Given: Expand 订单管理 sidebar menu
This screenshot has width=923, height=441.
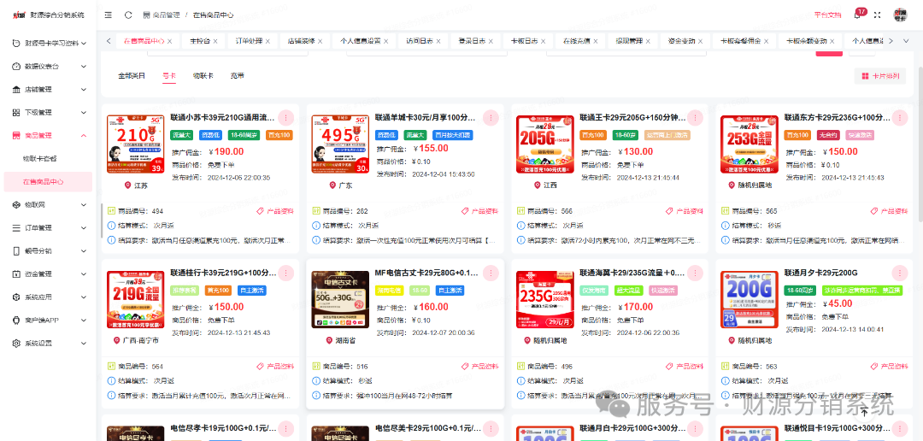Looking at the screenshot, I should pos(48,228).
